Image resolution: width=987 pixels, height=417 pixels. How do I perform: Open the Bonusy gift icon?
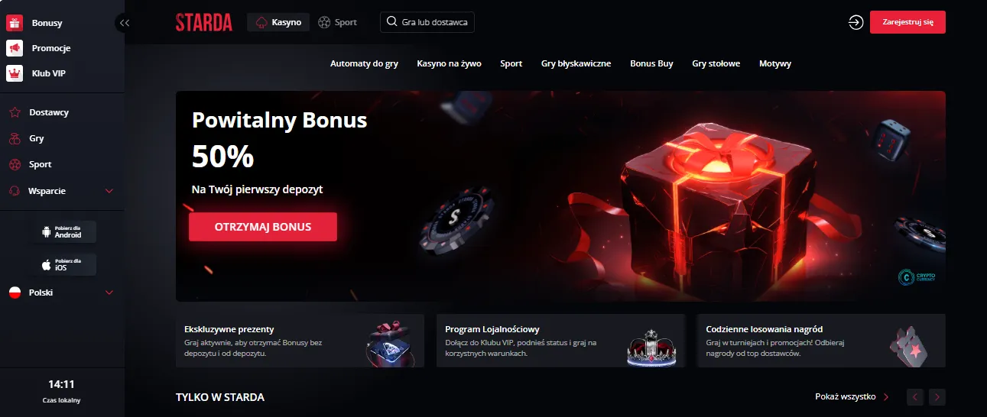15,23
